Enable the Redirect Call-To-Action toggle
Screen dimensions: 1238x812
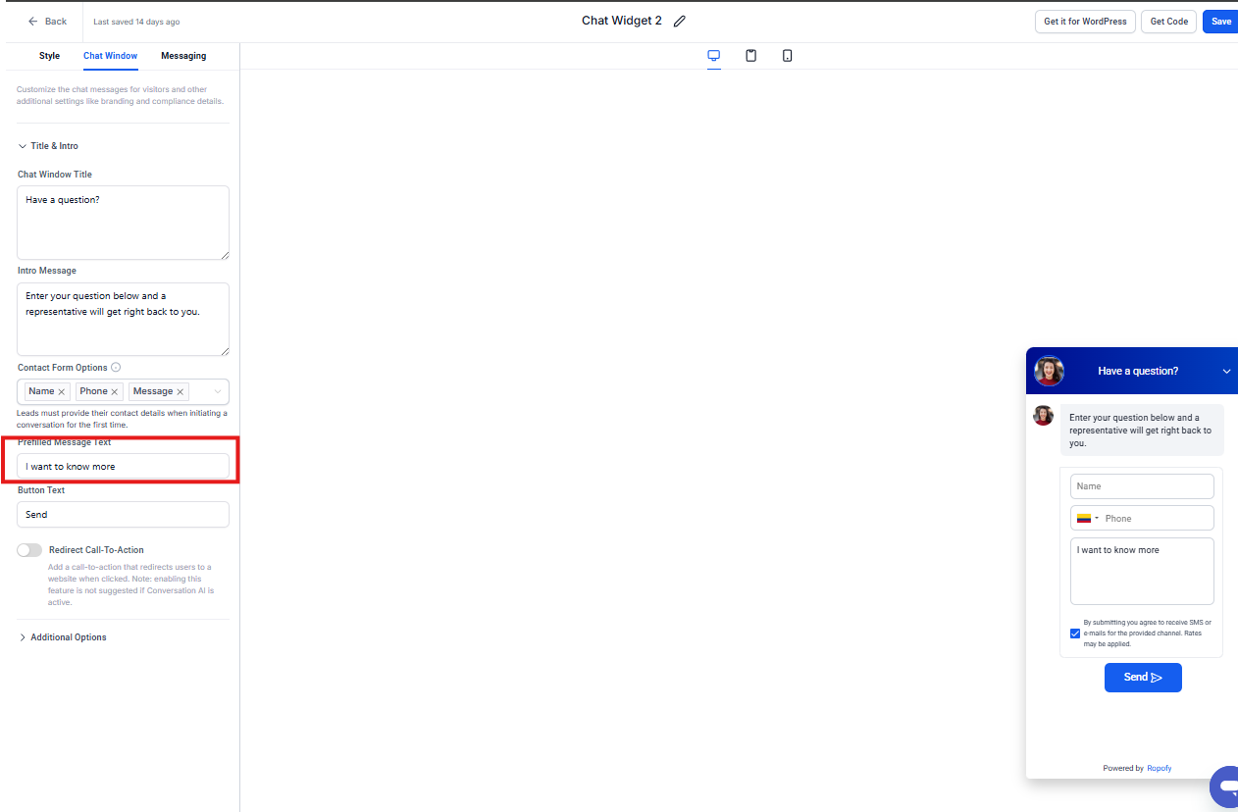[29, 550]
